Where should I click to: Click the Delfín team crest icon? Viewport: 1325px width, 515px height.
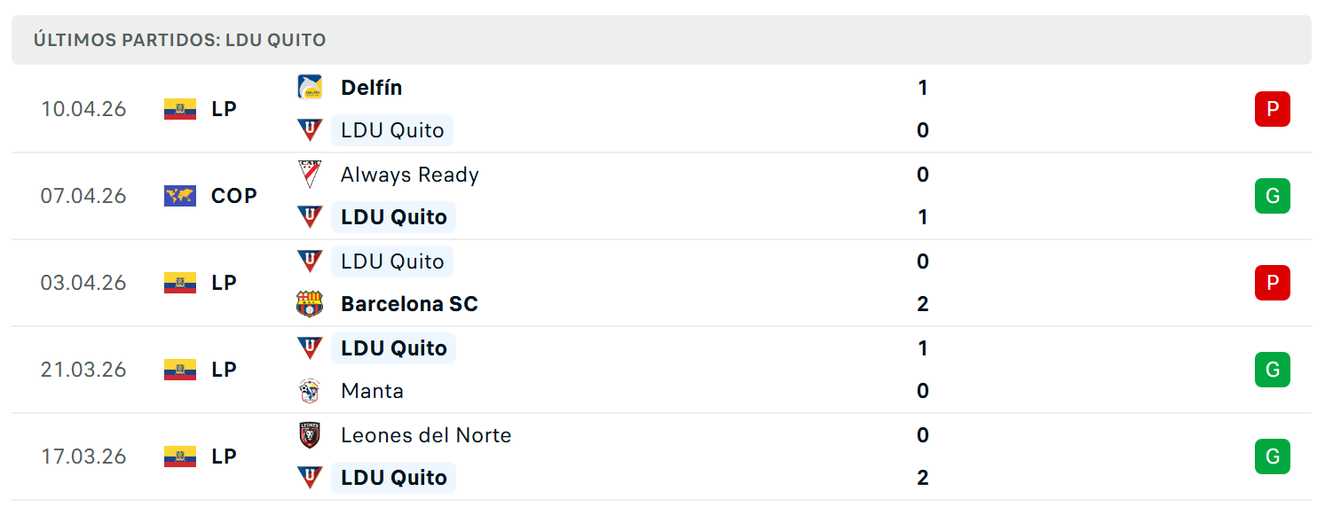point(310,87)
